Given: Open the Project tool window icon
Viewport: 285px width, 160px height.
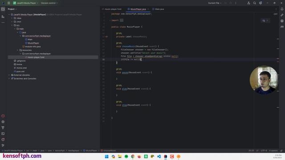Looking at the screenshot, I should 3,9.
